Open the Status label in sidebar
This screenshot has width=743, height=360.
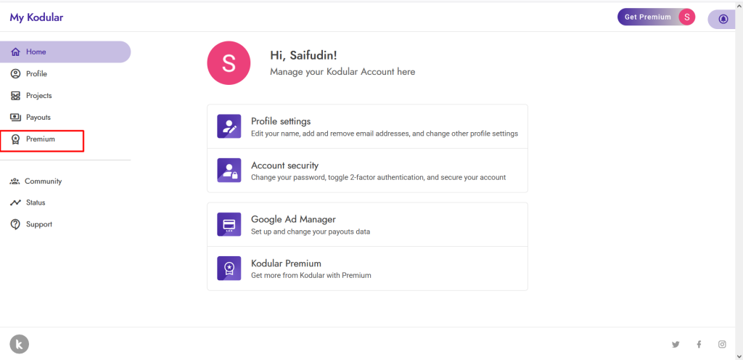pos(36,202)
